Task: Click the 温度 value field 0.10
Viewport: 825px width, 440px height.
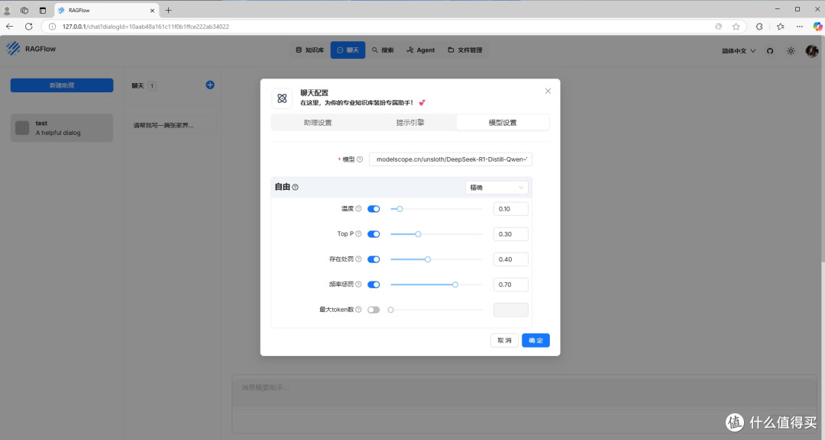Action: [x=510, y=208]
